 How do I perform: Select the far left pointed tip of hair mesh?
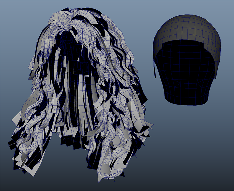[12, 121]
